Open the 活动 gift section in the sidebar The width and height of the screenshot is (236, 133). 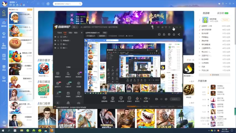[4, 68]
